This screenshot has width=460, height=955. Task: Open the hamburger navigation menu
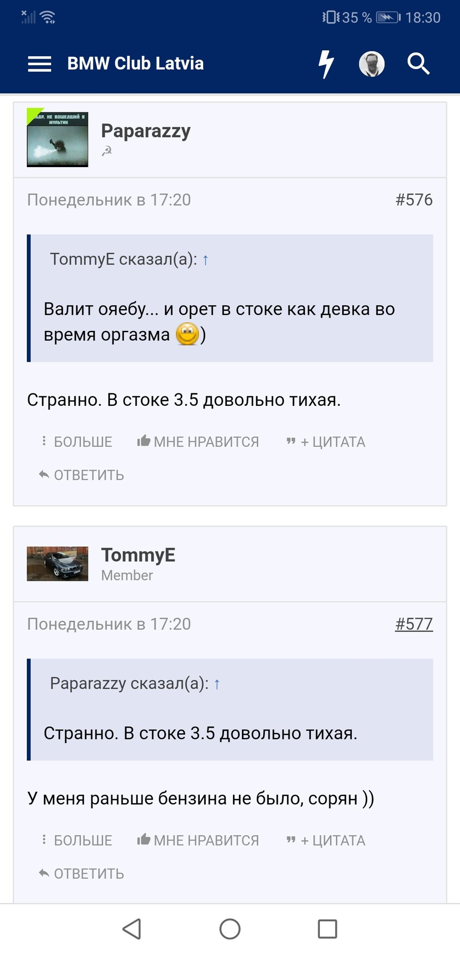coord(40,64)
